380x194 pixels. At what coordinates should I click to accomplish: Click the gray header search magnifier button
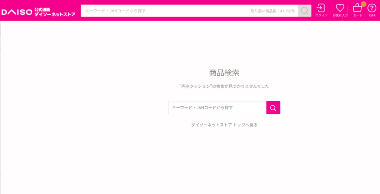click(305, 11)
